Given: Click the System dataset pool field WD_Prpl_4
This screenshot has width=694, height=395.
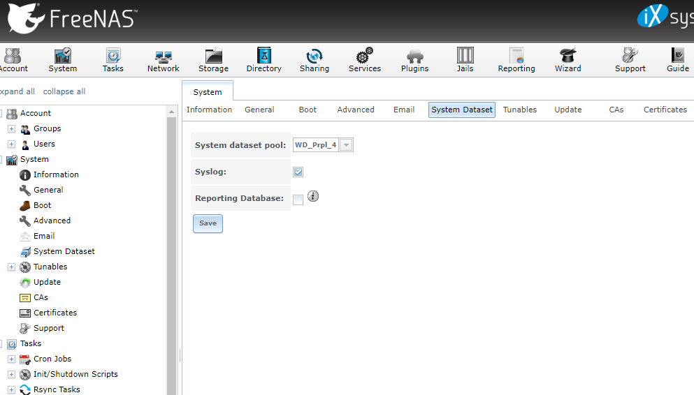Looking at the screenshot, I should [x=316, y=145].
